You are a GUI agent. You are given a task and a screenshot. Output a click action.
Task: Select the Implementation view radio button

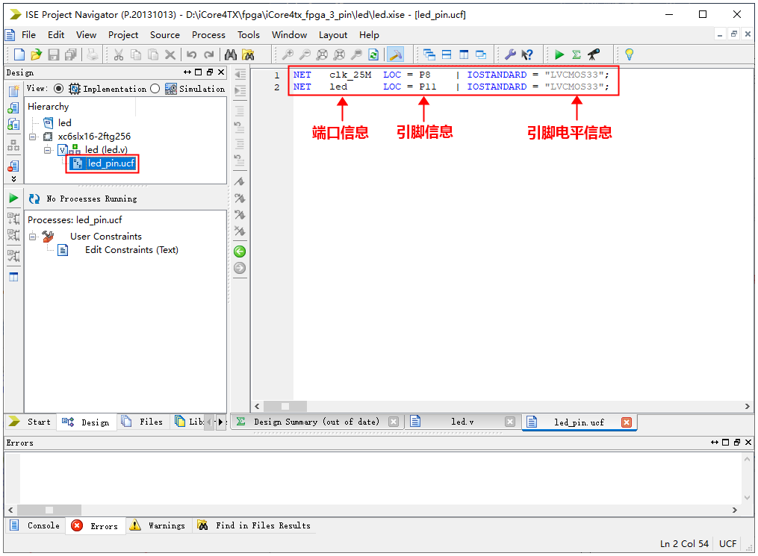[59, 89]
